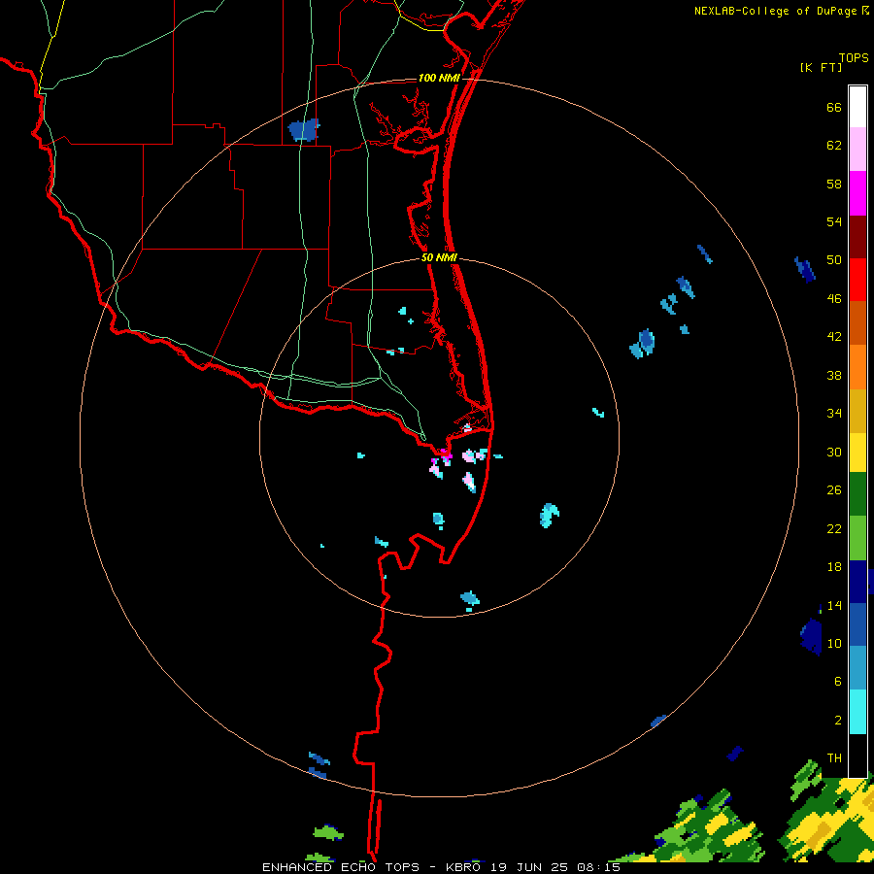The height and width of the screenshot is (874, 874).
Task: Pick the light orange legend swatch
Action: point(857,366)
